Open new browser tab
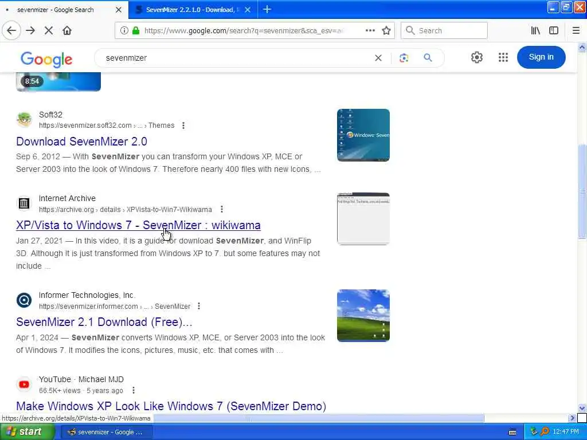The width and height of the screenshot is (587, 440). coord(267,9)
